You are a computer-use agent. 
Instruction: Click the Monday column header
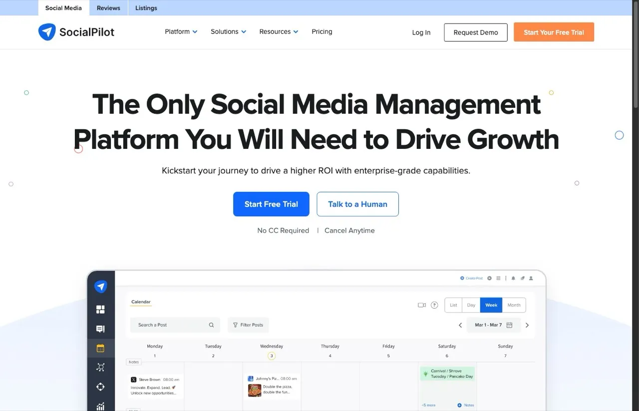click(155, 346)
